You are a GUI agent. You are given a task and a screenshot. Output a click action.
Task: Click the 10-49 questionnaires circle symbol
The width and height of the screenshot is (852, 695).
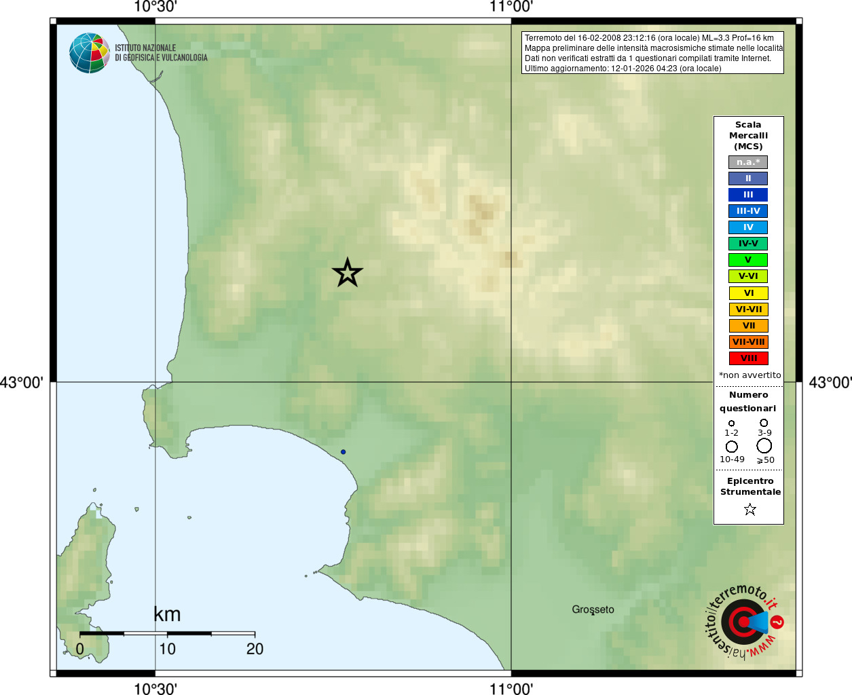(x=731, y=447)
